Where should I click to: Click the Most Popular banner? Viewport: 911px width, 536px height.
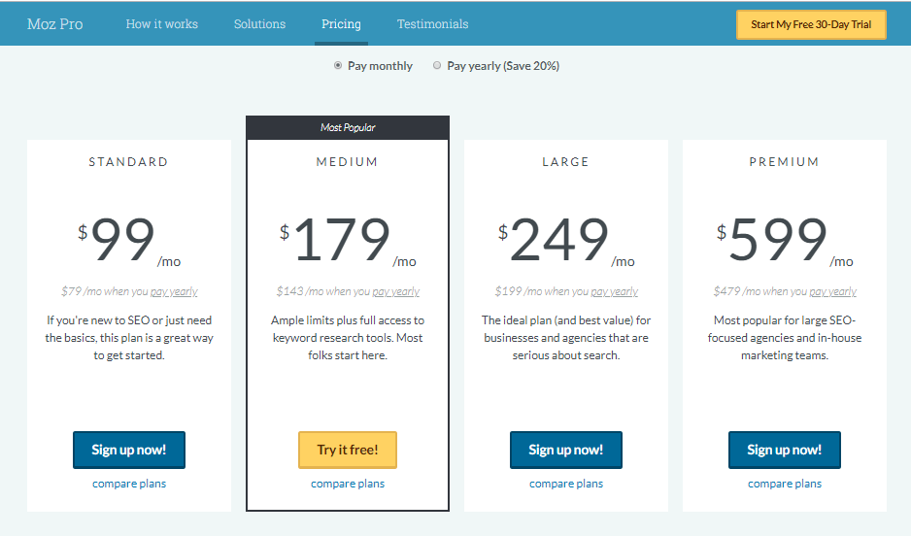tap(348, 128)
